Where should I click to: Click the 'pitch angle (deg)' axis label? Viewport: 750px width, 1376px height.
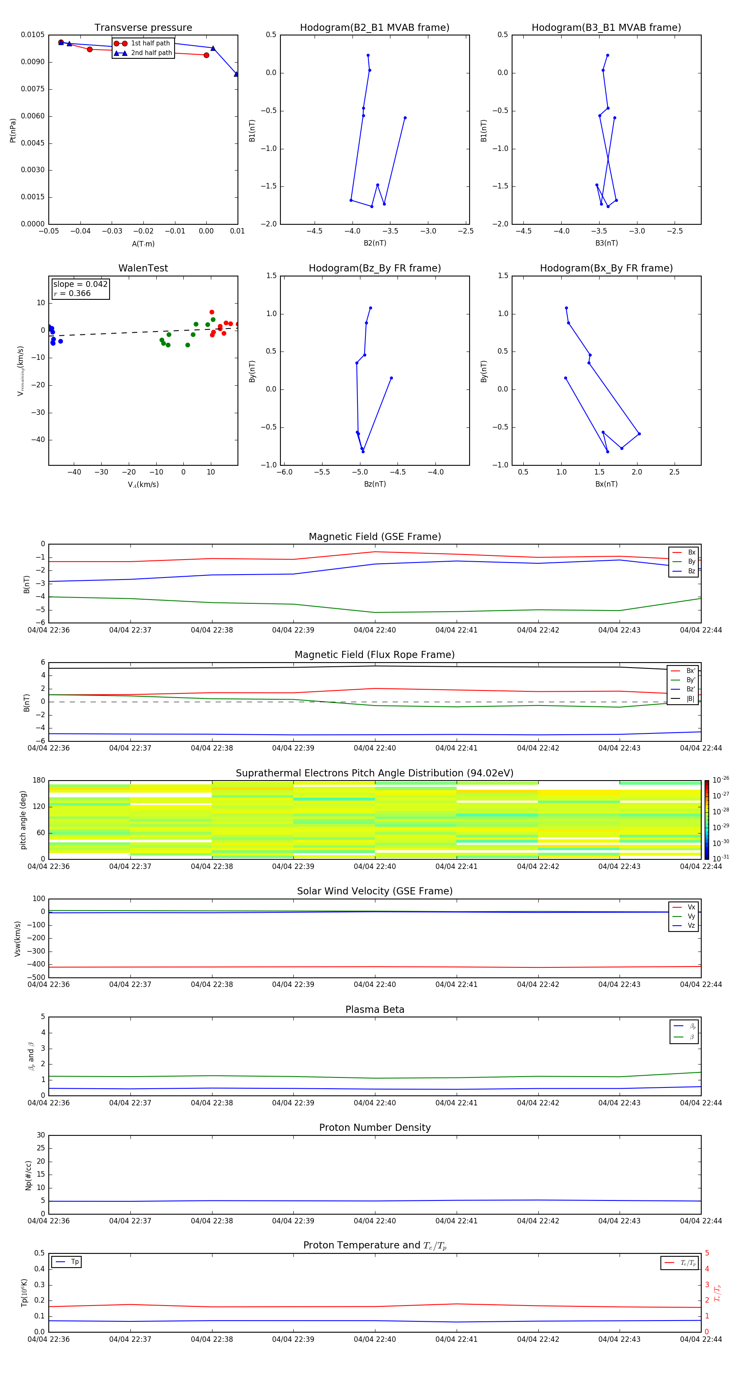click(x=23, y=819)
